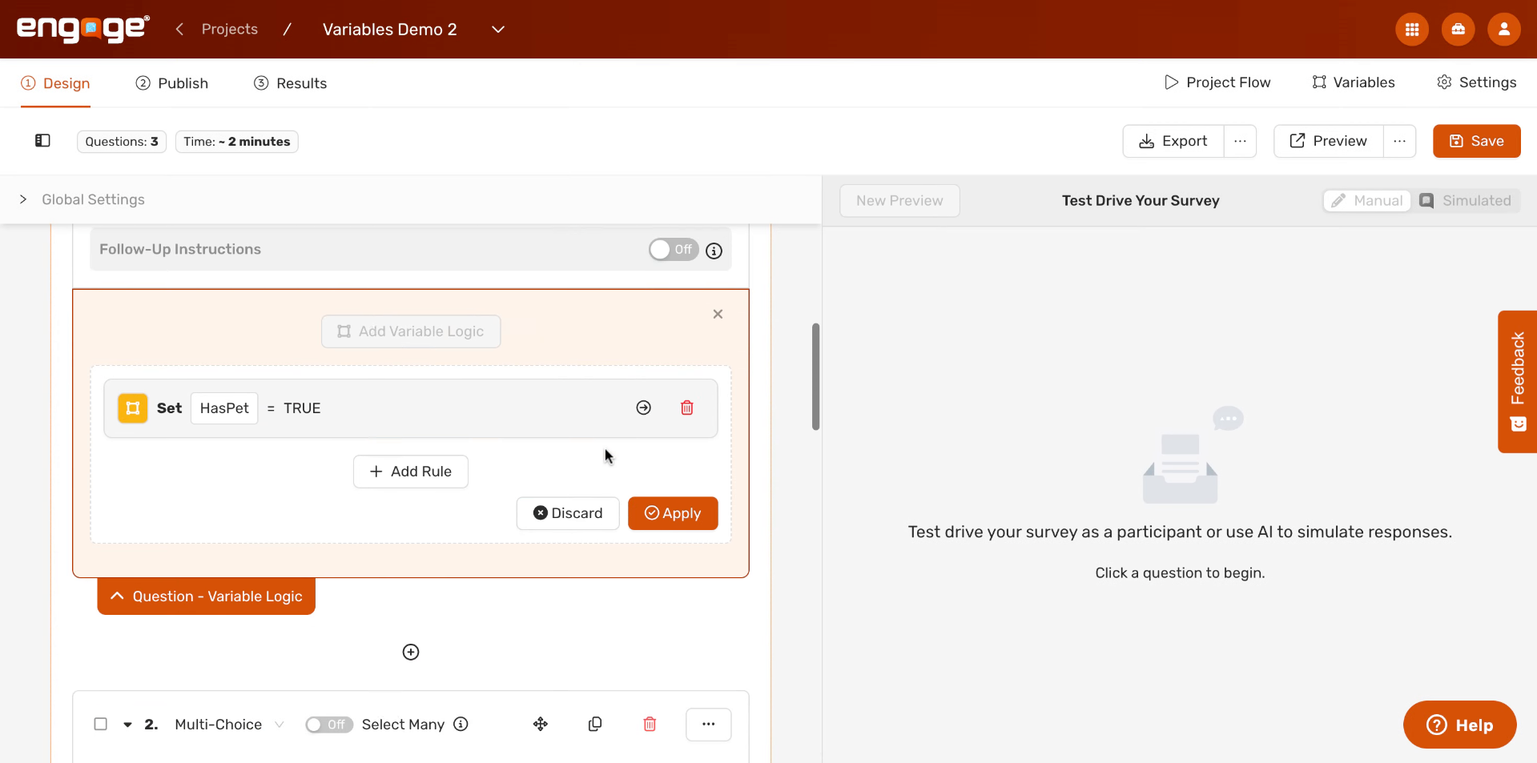
Task: Open the user profile icon
Action: [1504, 30]
